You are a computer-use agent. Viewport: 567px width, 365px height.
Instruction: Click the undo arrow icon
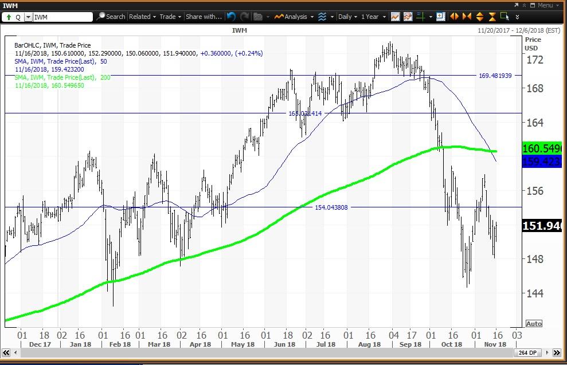[x=231, y=17]
